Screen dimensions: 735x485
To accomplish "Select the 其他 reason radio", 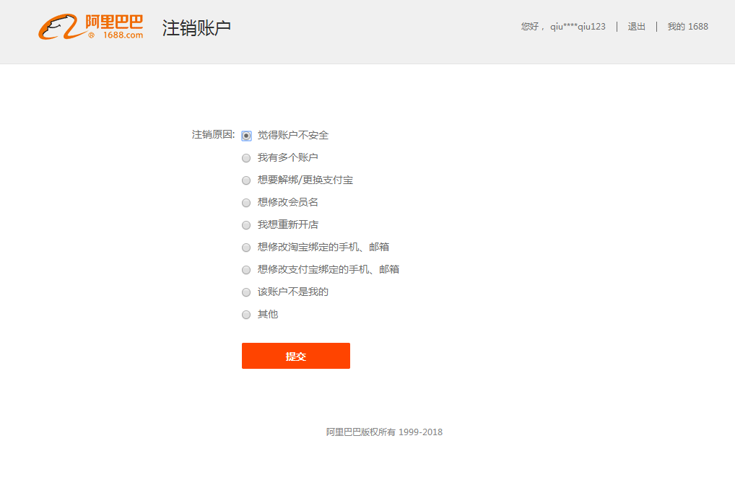I will tap(246, 315).
